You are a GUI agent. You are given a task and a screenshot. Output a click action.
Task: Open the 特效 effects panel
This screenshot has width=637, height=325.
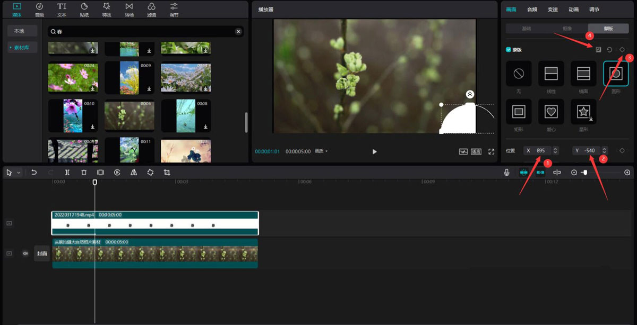(107, 9)
